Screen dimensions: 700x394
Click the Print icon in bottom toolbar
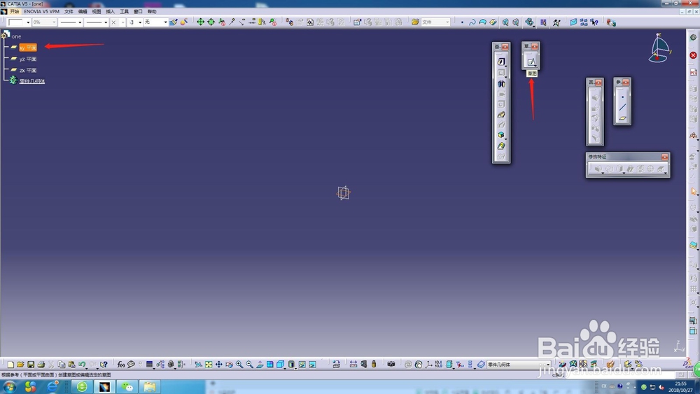(x=41, y=365)
